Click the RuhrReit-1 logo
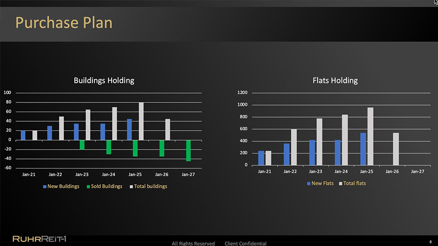Image resolution: width=438 pixels, height=246 pixels. click(x=40, y=239)
